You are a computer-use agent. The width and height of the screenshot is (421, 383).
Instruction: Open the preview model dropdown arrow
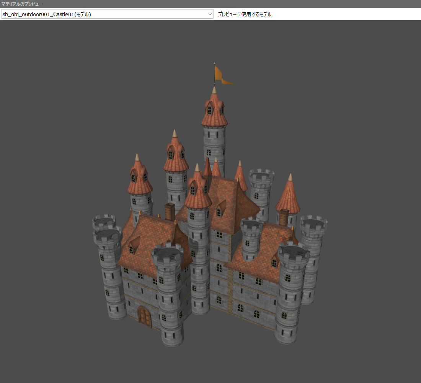coord(210,14)
